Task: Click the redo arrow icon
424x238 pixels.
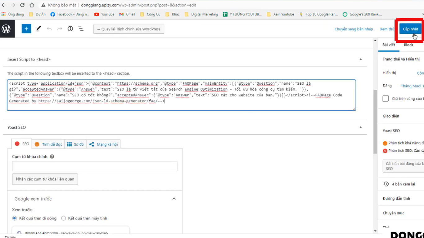Action: pos(60,29)
